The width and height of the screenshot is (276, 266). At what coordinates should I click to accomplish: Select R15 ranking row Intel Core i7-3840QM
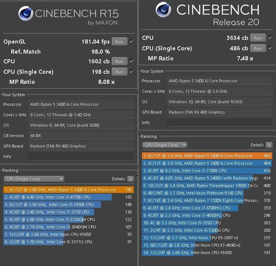(68, 227)
